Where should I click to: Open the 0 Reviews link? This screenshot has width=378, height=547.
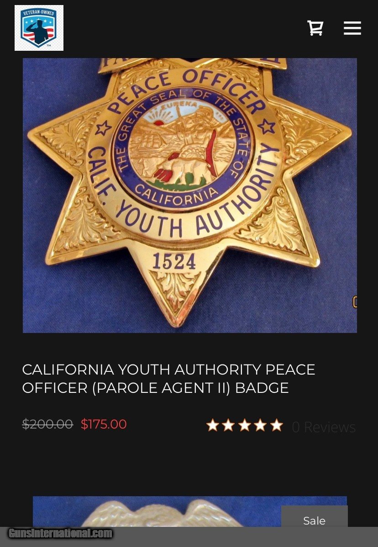[x=324, y=427]
